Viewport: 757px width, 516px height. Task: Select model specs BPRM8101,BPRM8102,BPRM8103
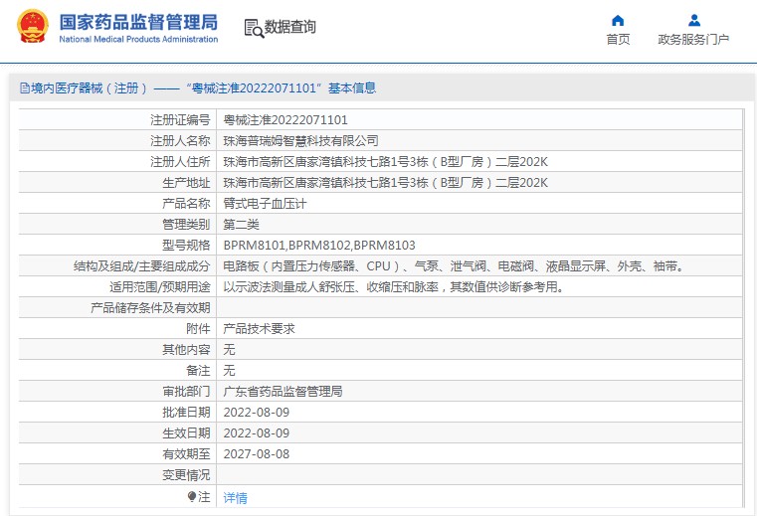click(x=319, y=246)
